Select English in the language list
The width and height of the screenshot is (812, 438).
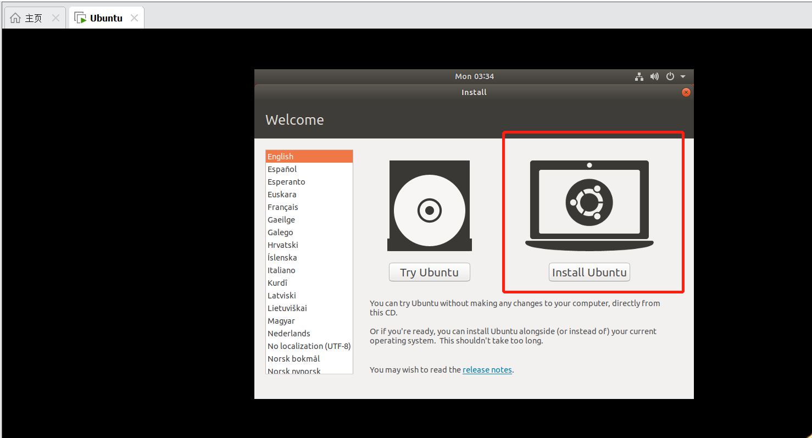[309, 157]
